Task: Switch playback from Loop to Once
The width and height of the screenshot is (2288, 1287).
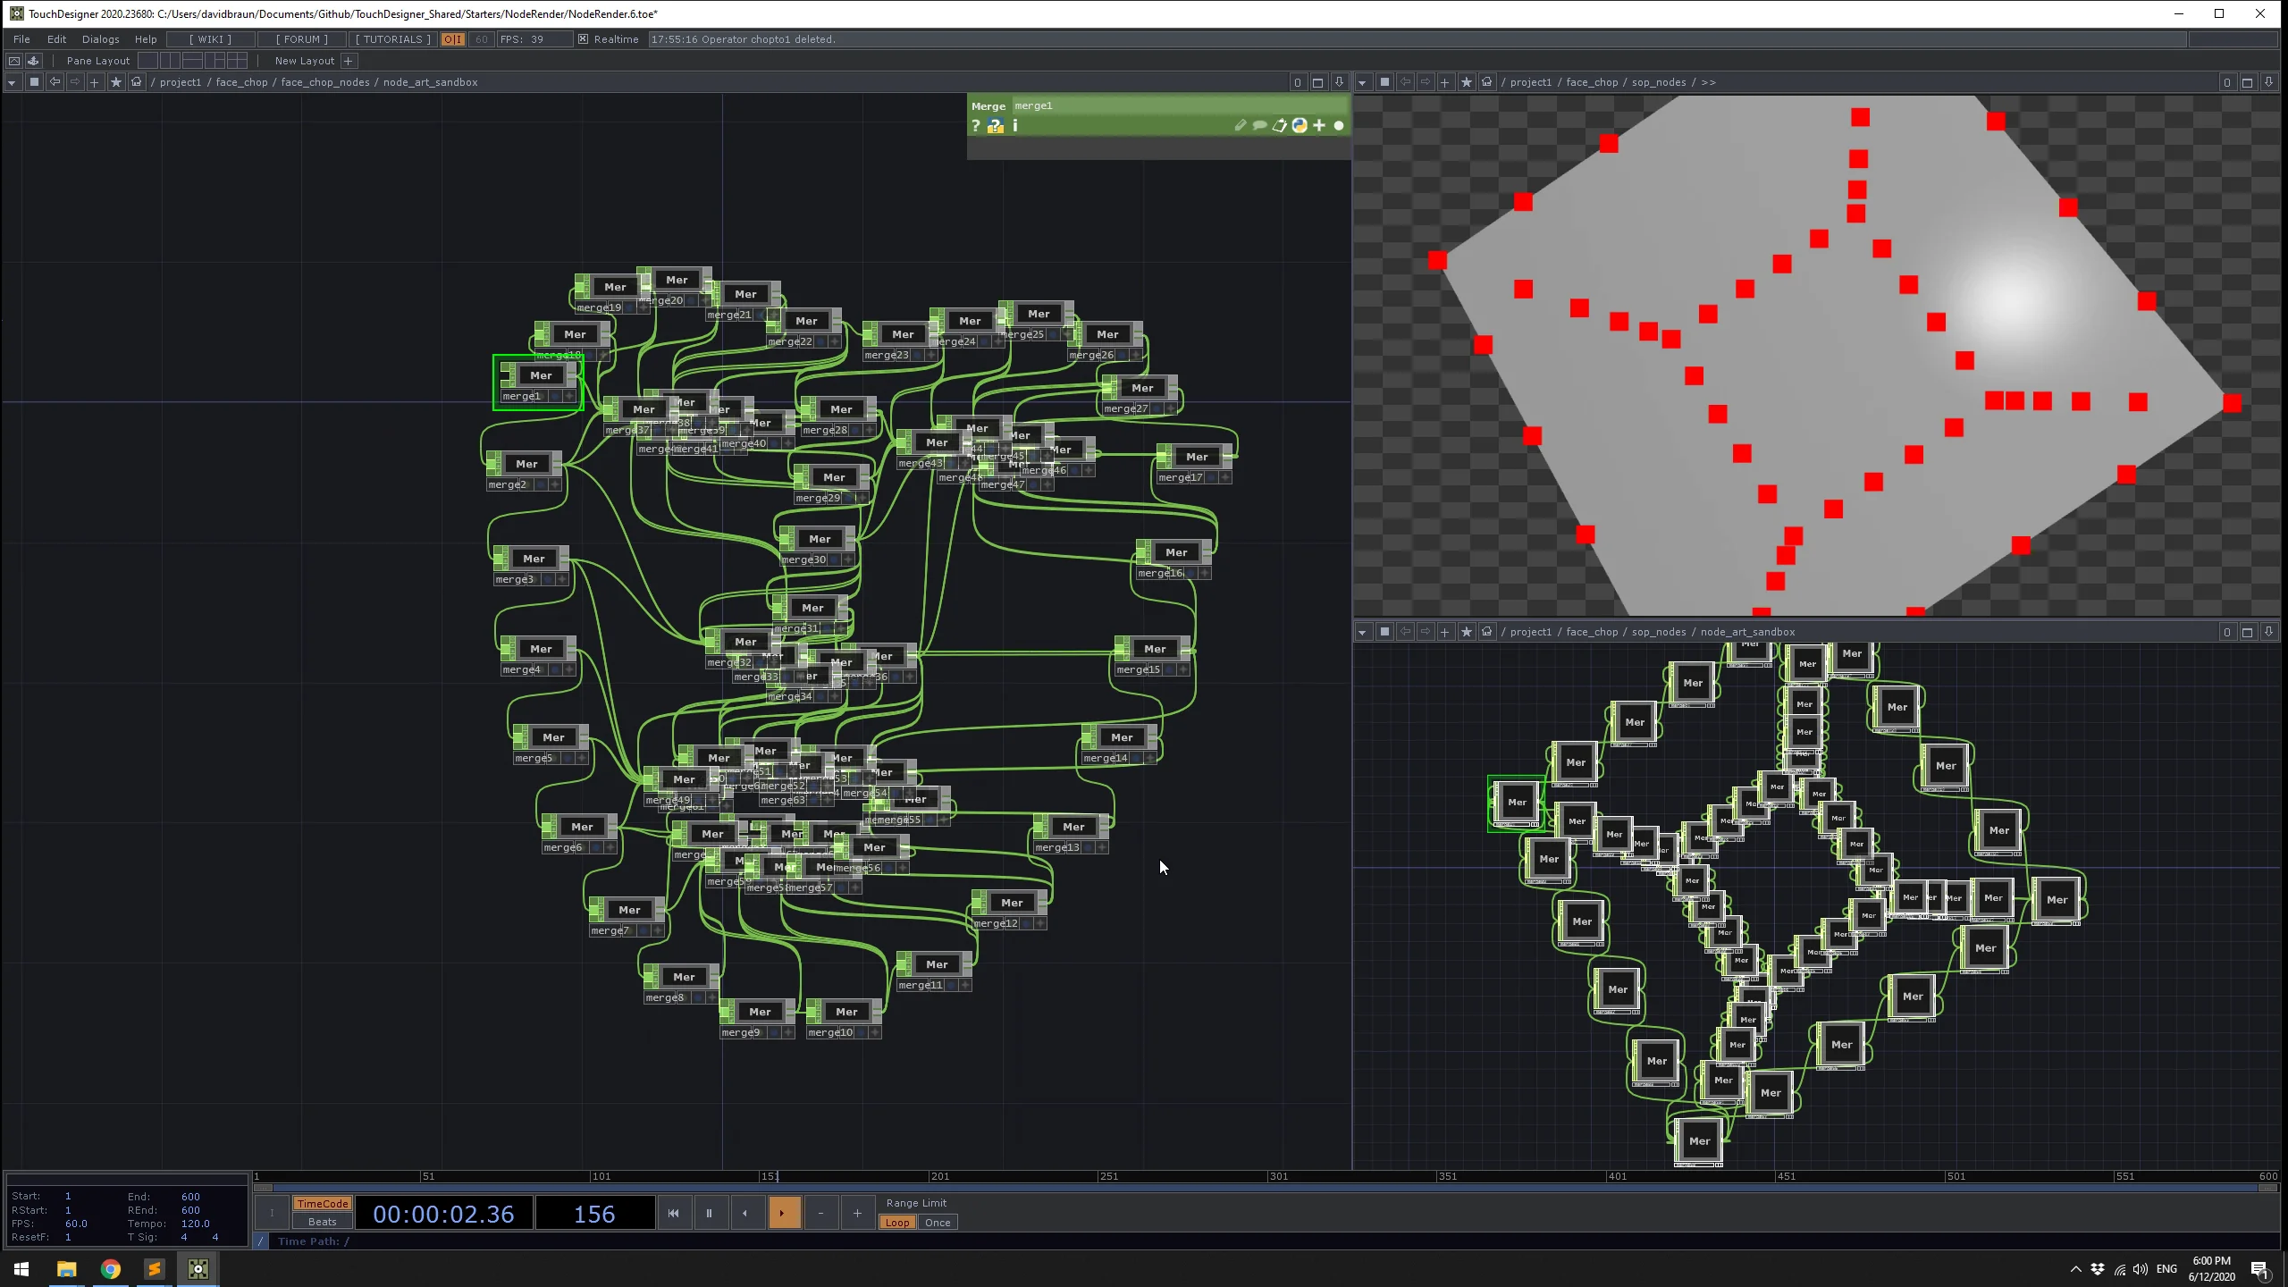Action: point(938,1222)
